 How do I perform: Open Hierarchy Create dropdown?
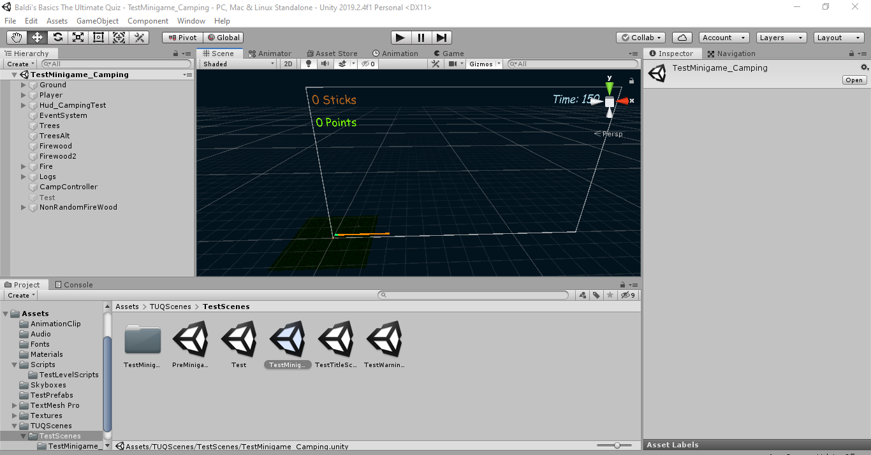point(21,64)
